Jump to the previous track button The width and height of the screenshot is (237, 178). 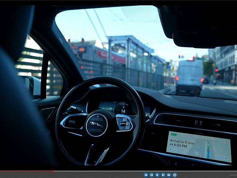pyautogui.click(x=151, y=175)
